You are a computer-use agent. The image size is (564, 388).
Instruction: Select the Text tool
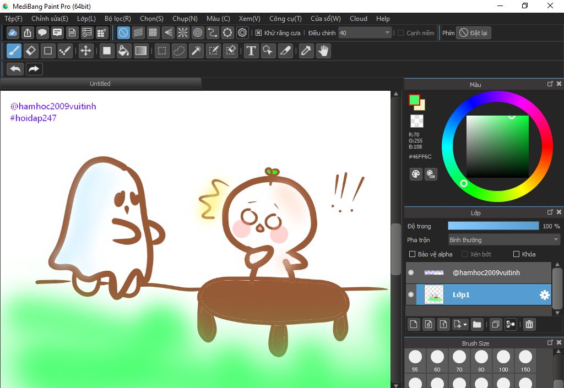coord(251,51)
